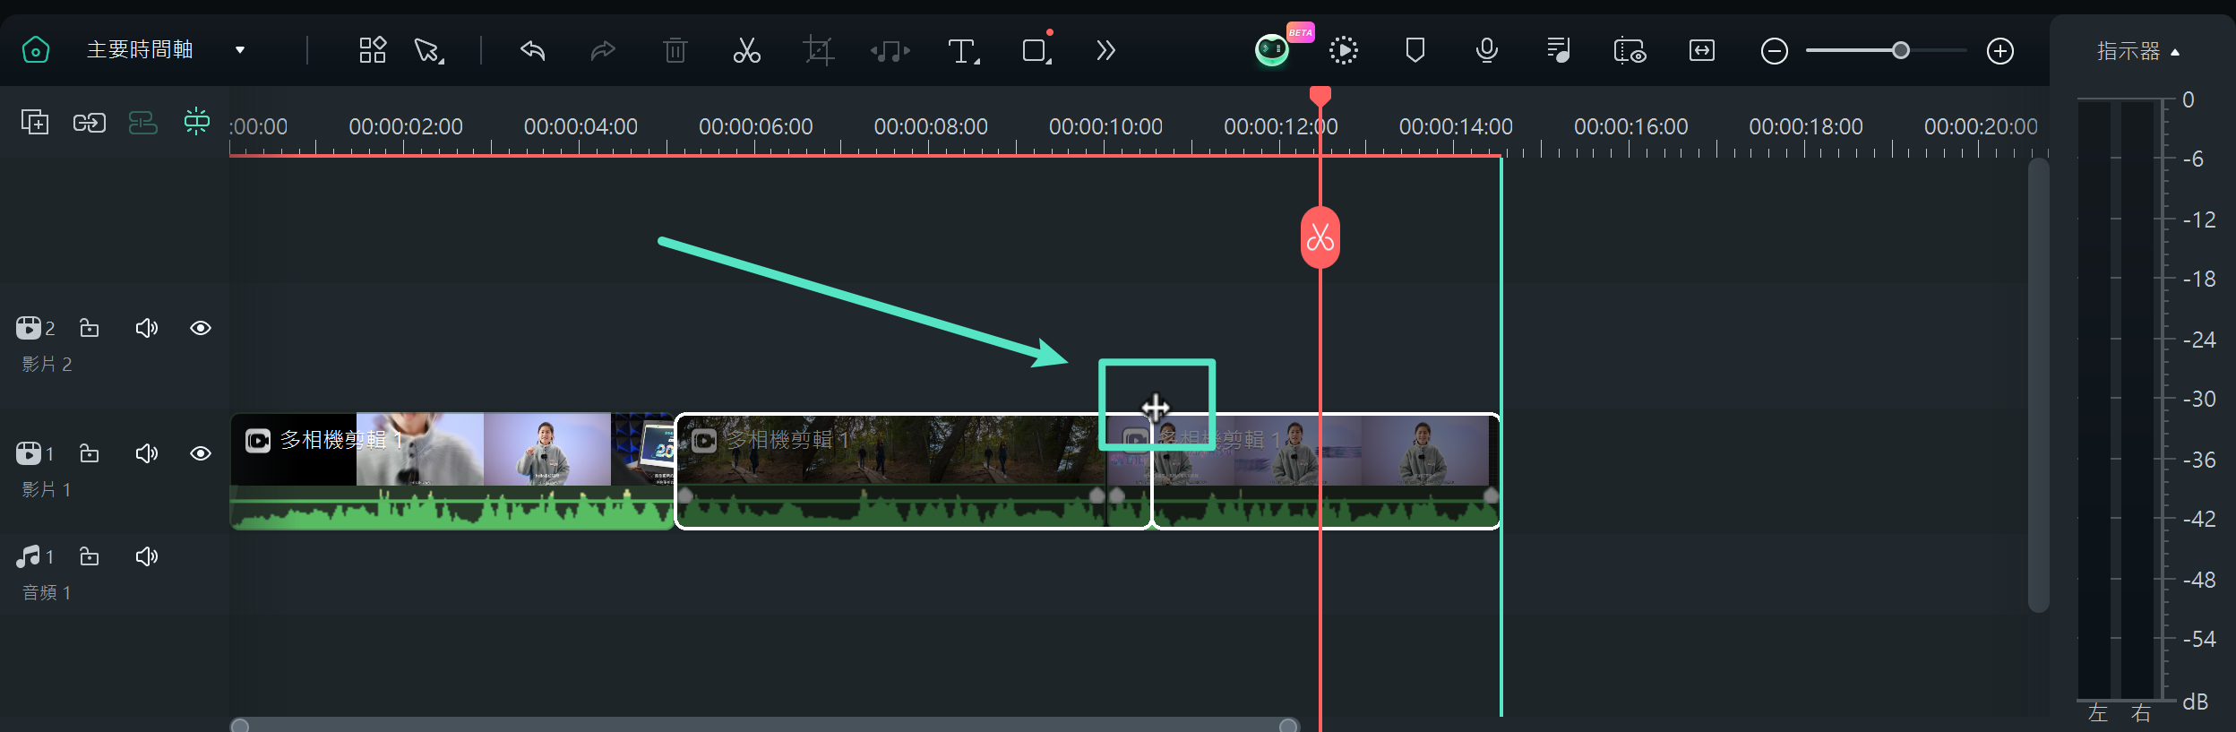Click the home icon beside 主要時間軸
Viewport: 2236px width, 732px height.
36,50
